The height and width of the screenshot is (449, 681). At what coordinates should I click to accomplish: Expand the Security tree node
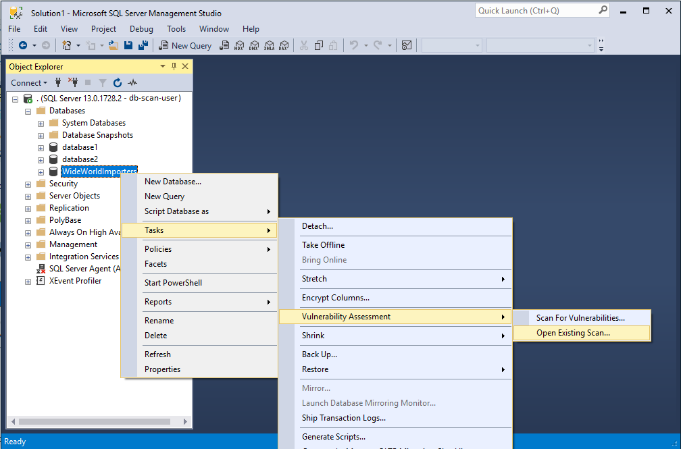point(27,183)
